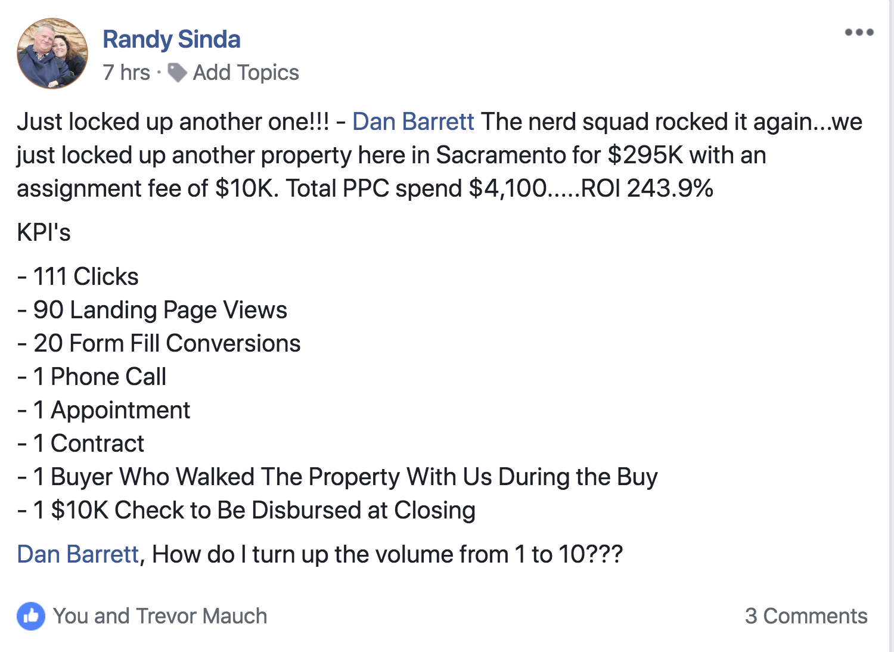The height and width of the screenshot is (652, 894).
Task: Open the Dan Barrett mention in the first paragraph
Action: click(413, 122)
